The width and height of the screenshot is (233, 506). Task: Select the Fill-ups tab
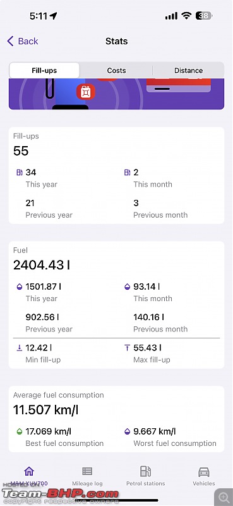coord(44,70)
